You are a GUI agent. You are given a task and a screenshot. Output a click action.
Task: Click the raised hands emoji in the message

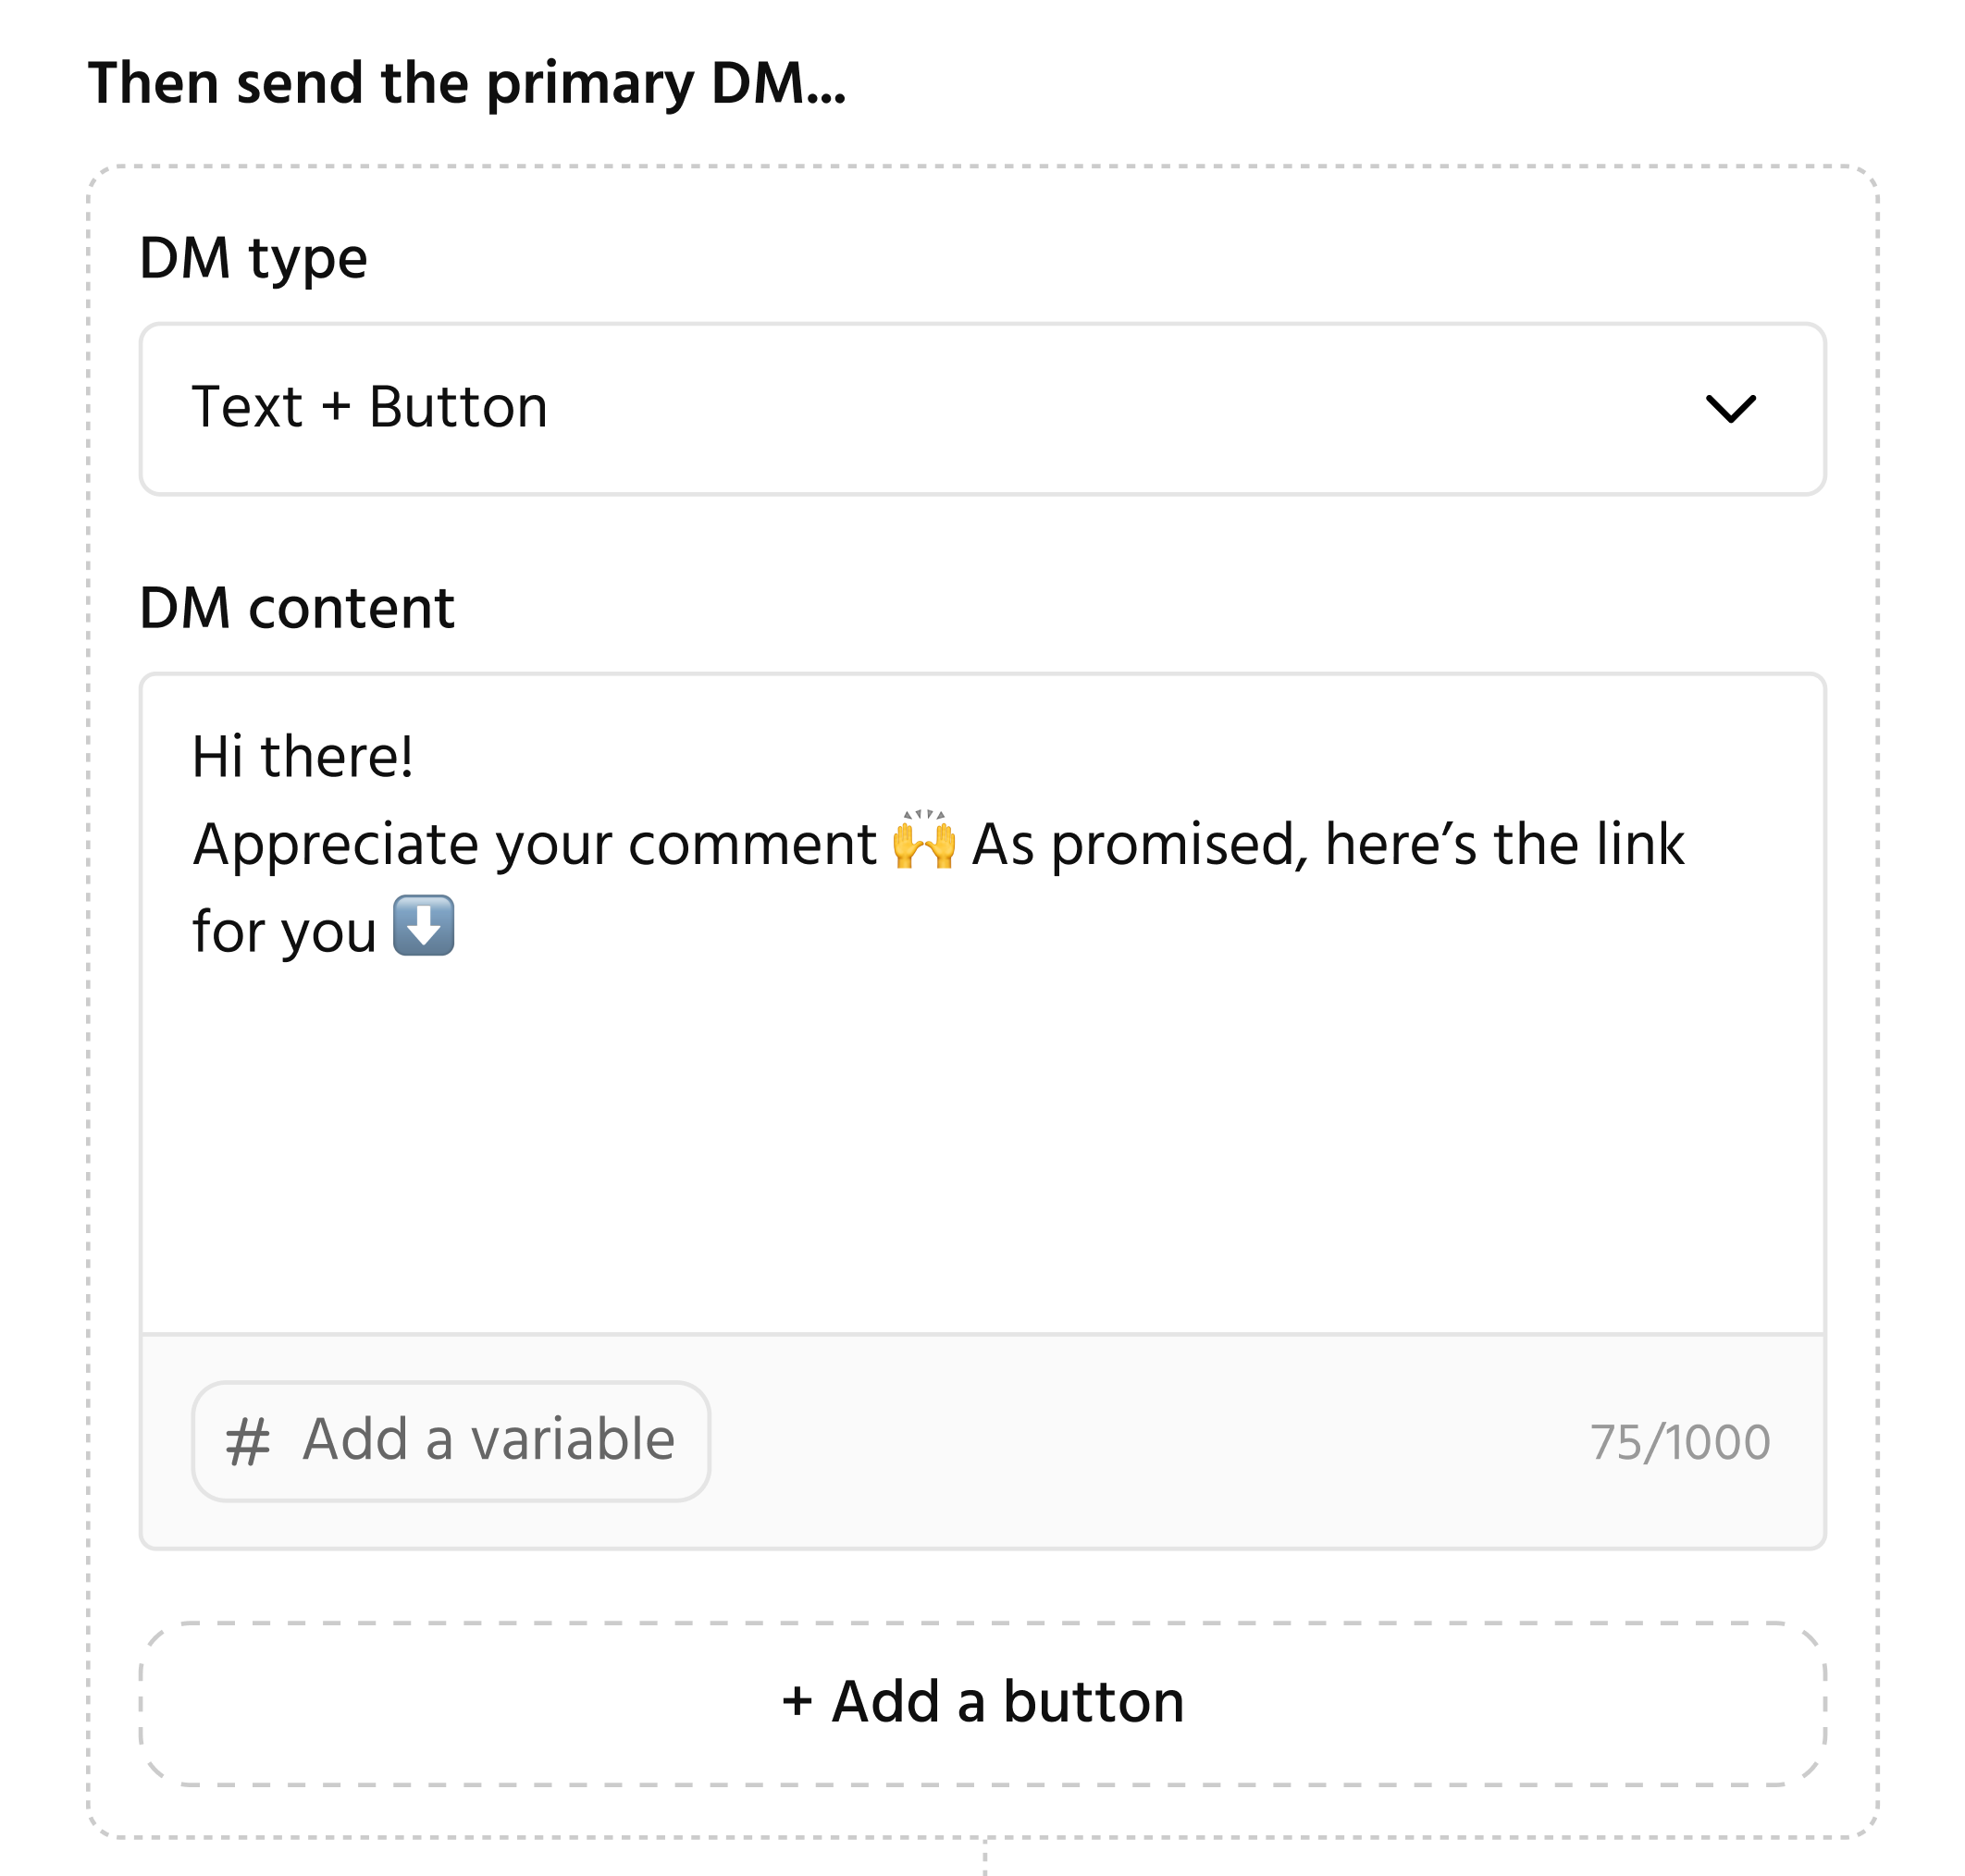(x=923, y=840)
